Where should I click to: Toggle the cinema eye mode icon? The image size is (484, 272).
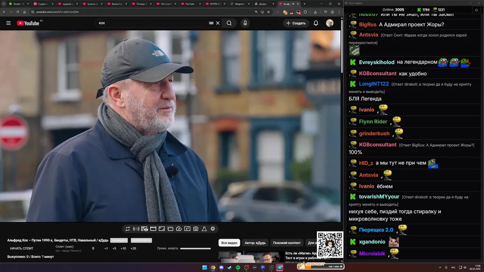coord(144,229)
